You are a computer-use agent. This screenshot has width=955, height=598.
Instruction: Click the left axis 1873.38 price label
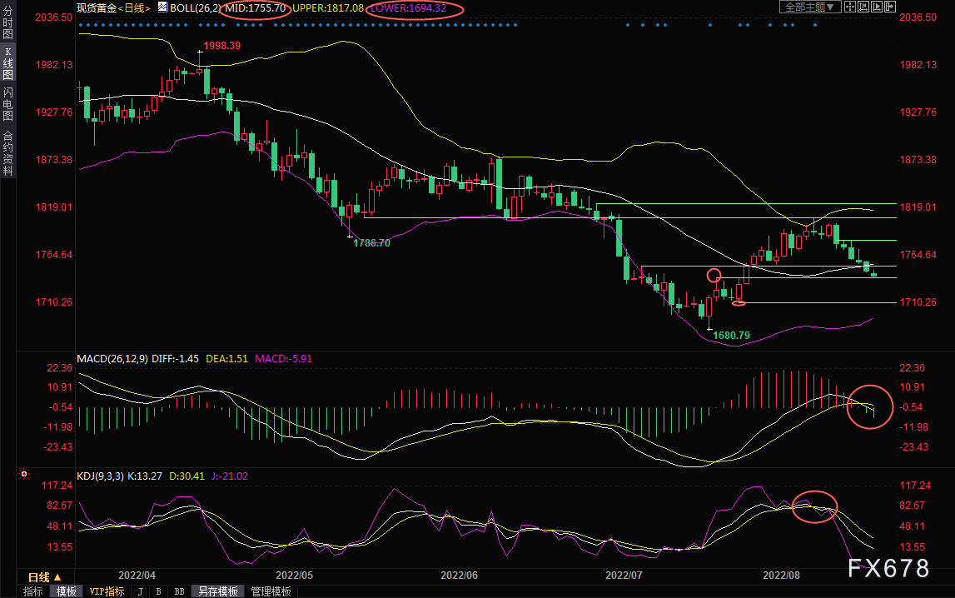click(53, 160)
